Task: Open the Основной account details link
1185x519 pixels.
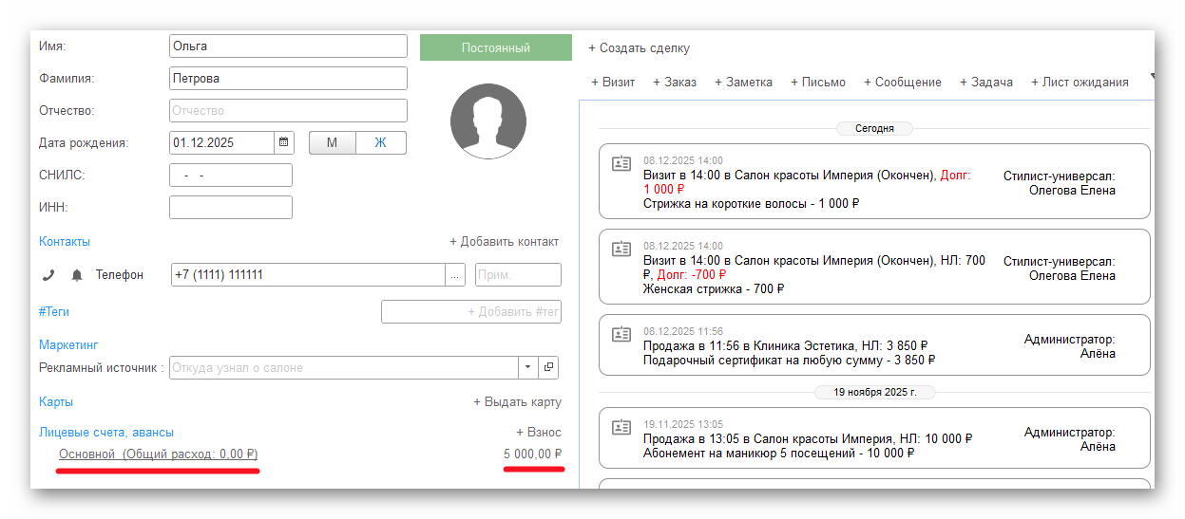Action: (158, 454)
